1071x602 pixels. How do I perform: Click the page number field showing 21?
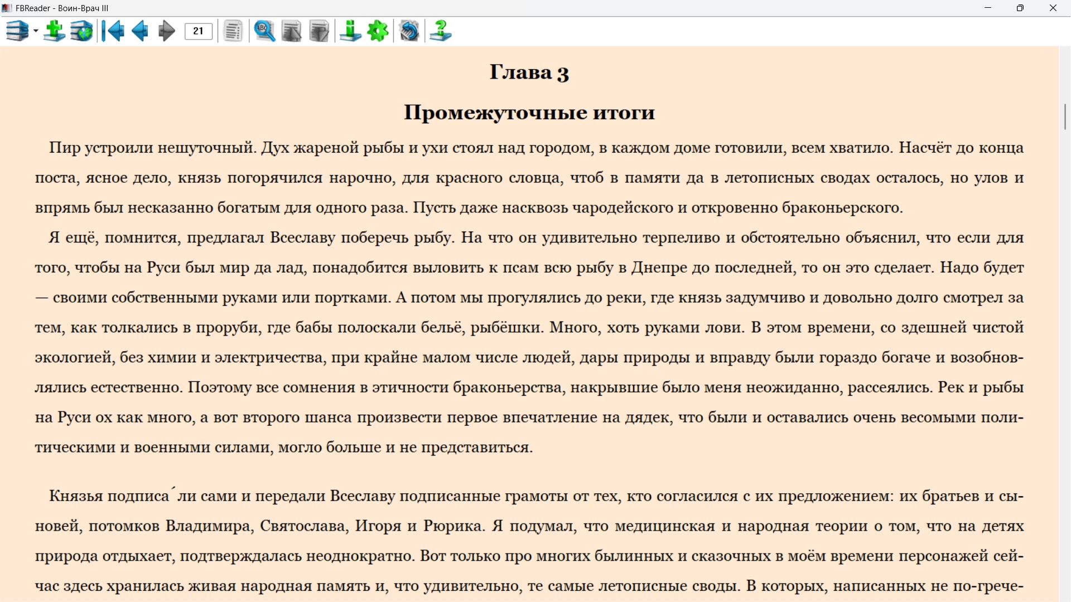coord(198,31)
